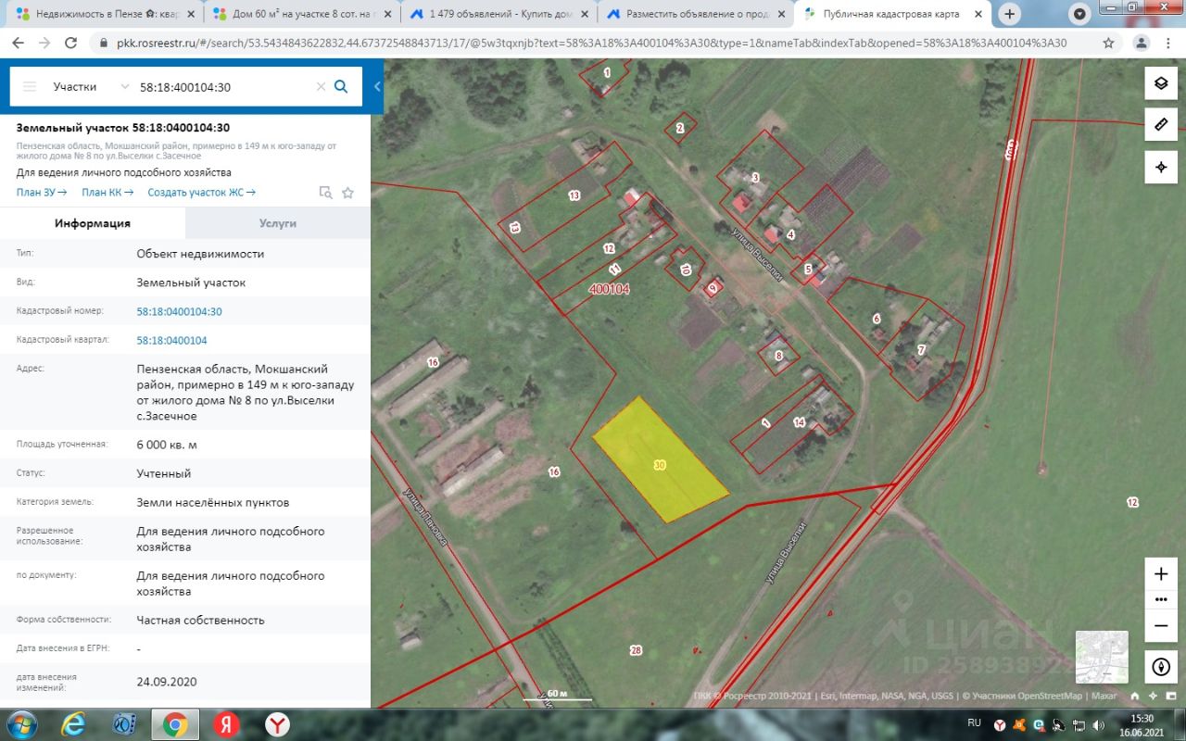1186x741 pixels.
Task: Reset map orientation with compass button
Action: pyautogui.click(x=1161, y=666)
